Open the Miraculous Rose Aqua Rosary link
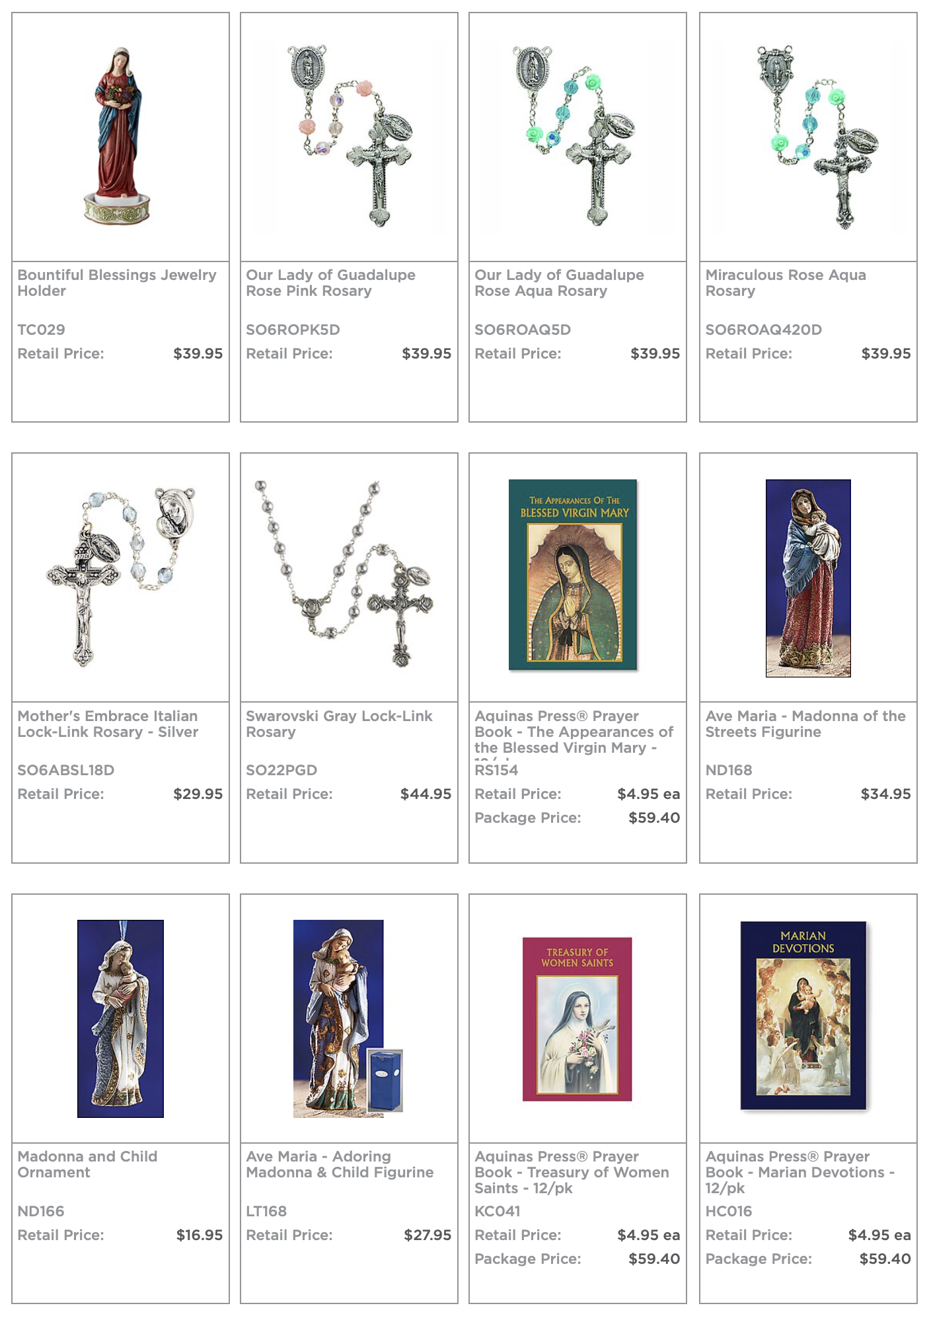This screenshot has width=929, height=1318. 785,283
